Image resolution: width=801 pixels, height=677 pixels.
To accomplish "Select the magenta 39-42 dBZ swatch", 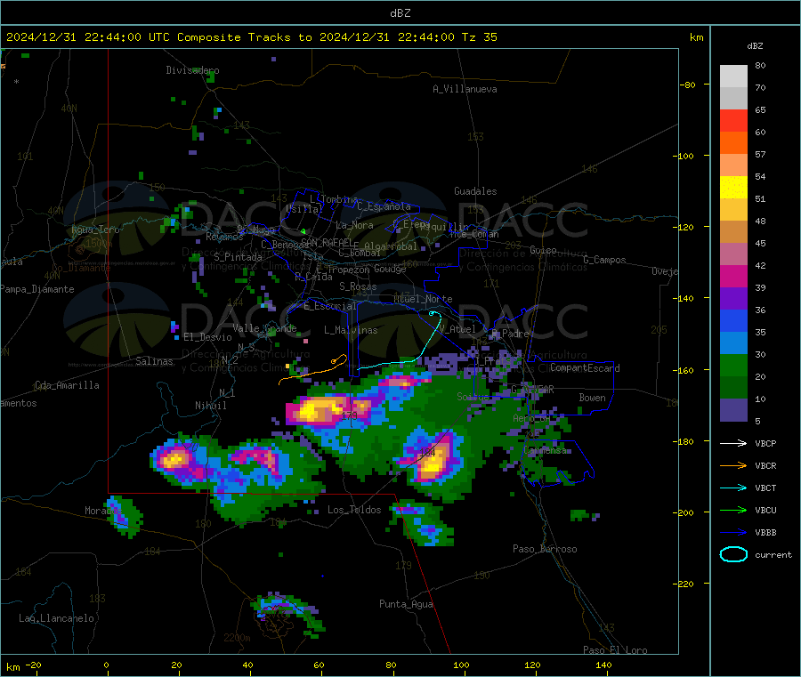I will (x=733, y=276).
